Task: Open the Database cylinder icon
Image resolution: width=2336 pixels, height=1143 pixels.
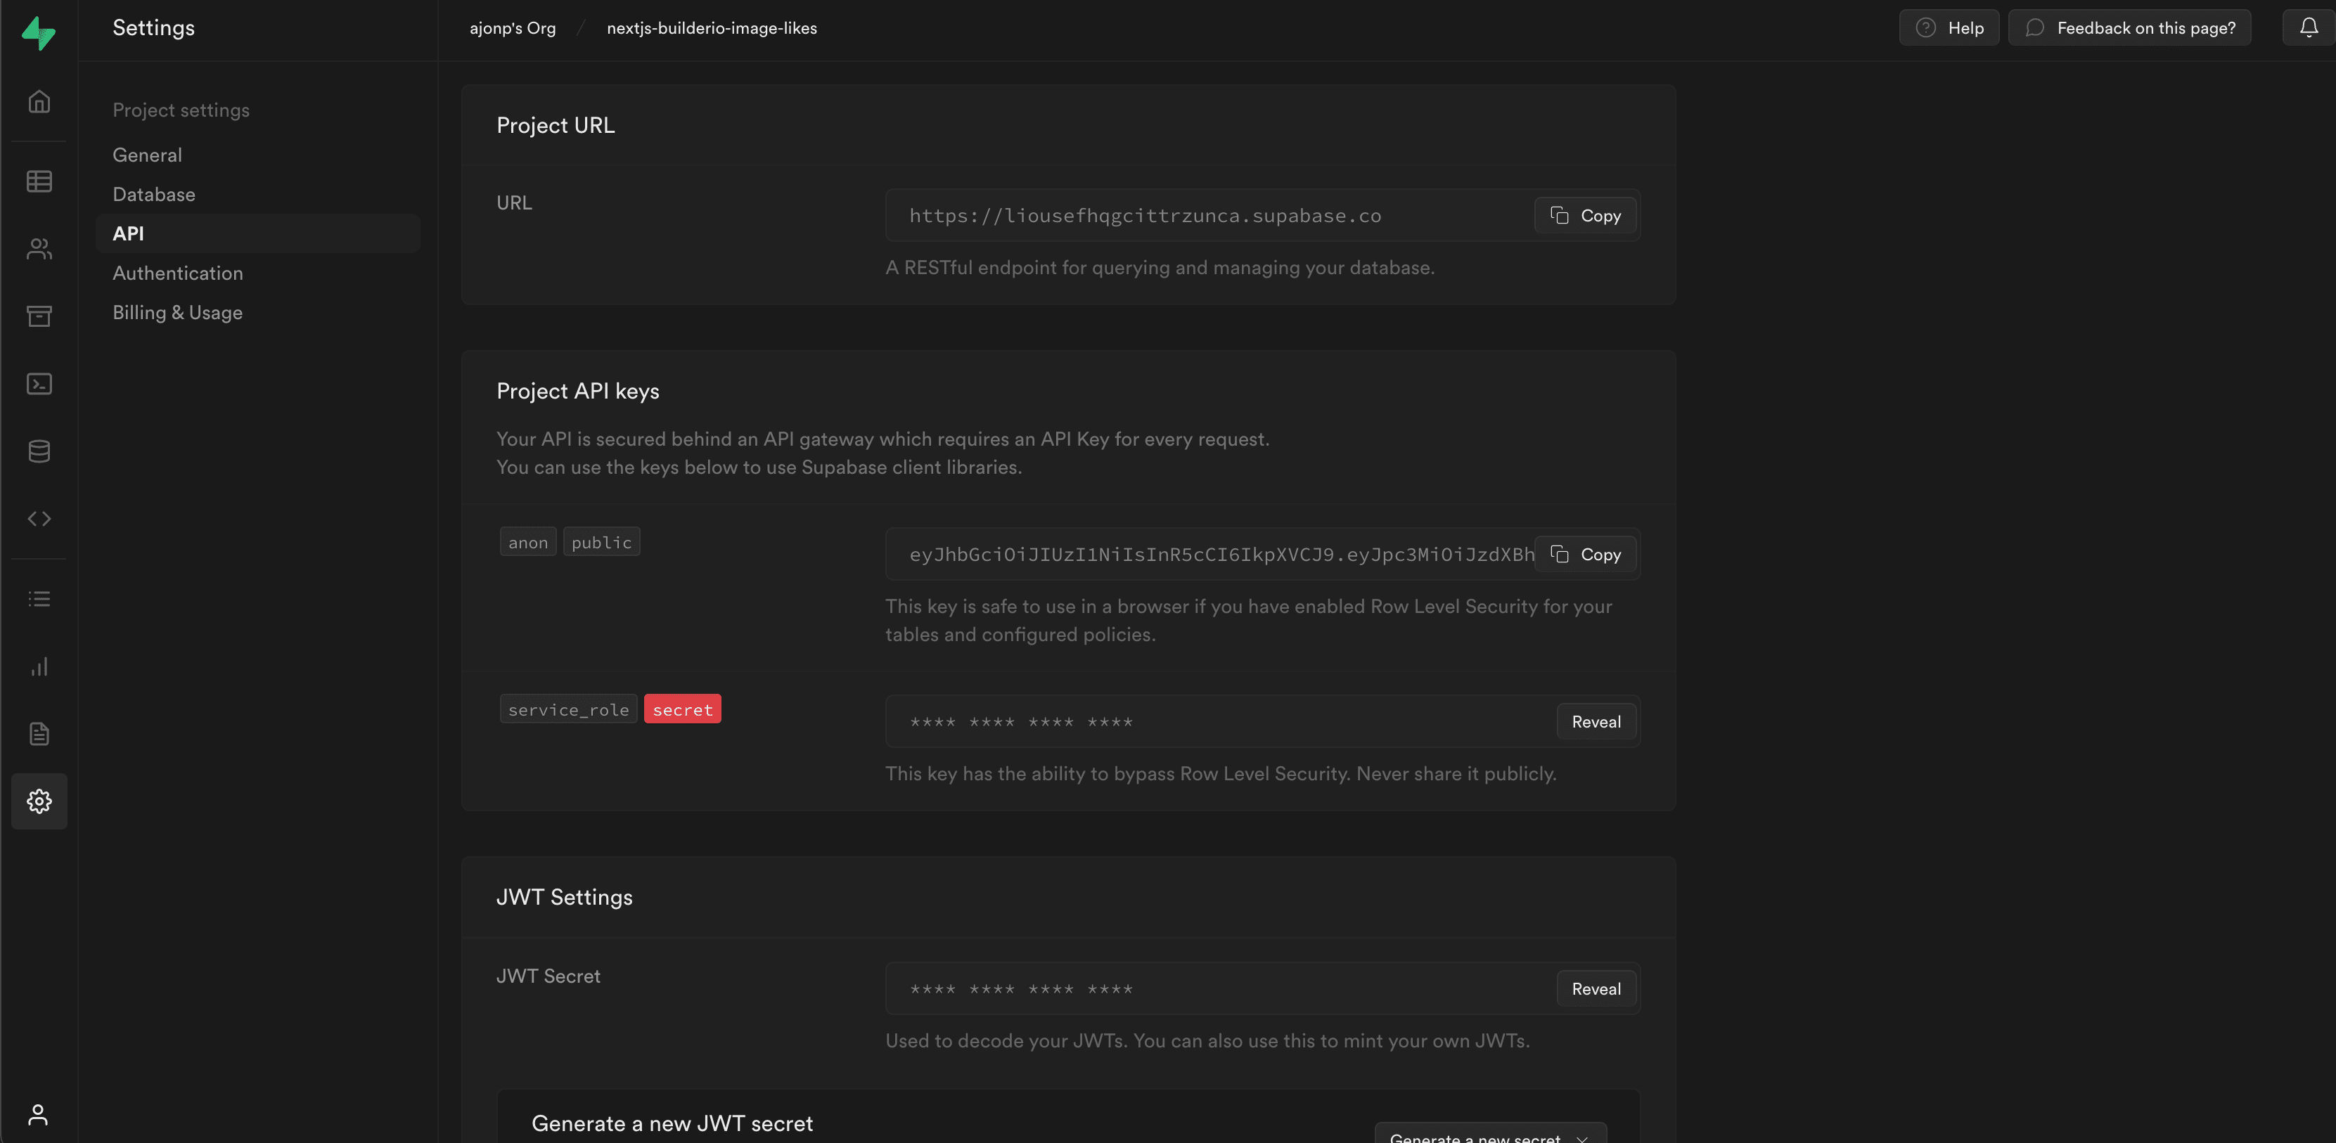Action: click(x=39, y=451)
